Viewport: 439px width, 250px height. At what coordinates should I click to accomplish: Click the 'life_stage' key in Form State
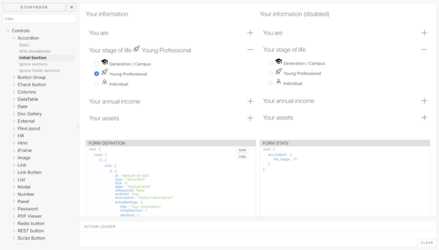coord(281,159)
